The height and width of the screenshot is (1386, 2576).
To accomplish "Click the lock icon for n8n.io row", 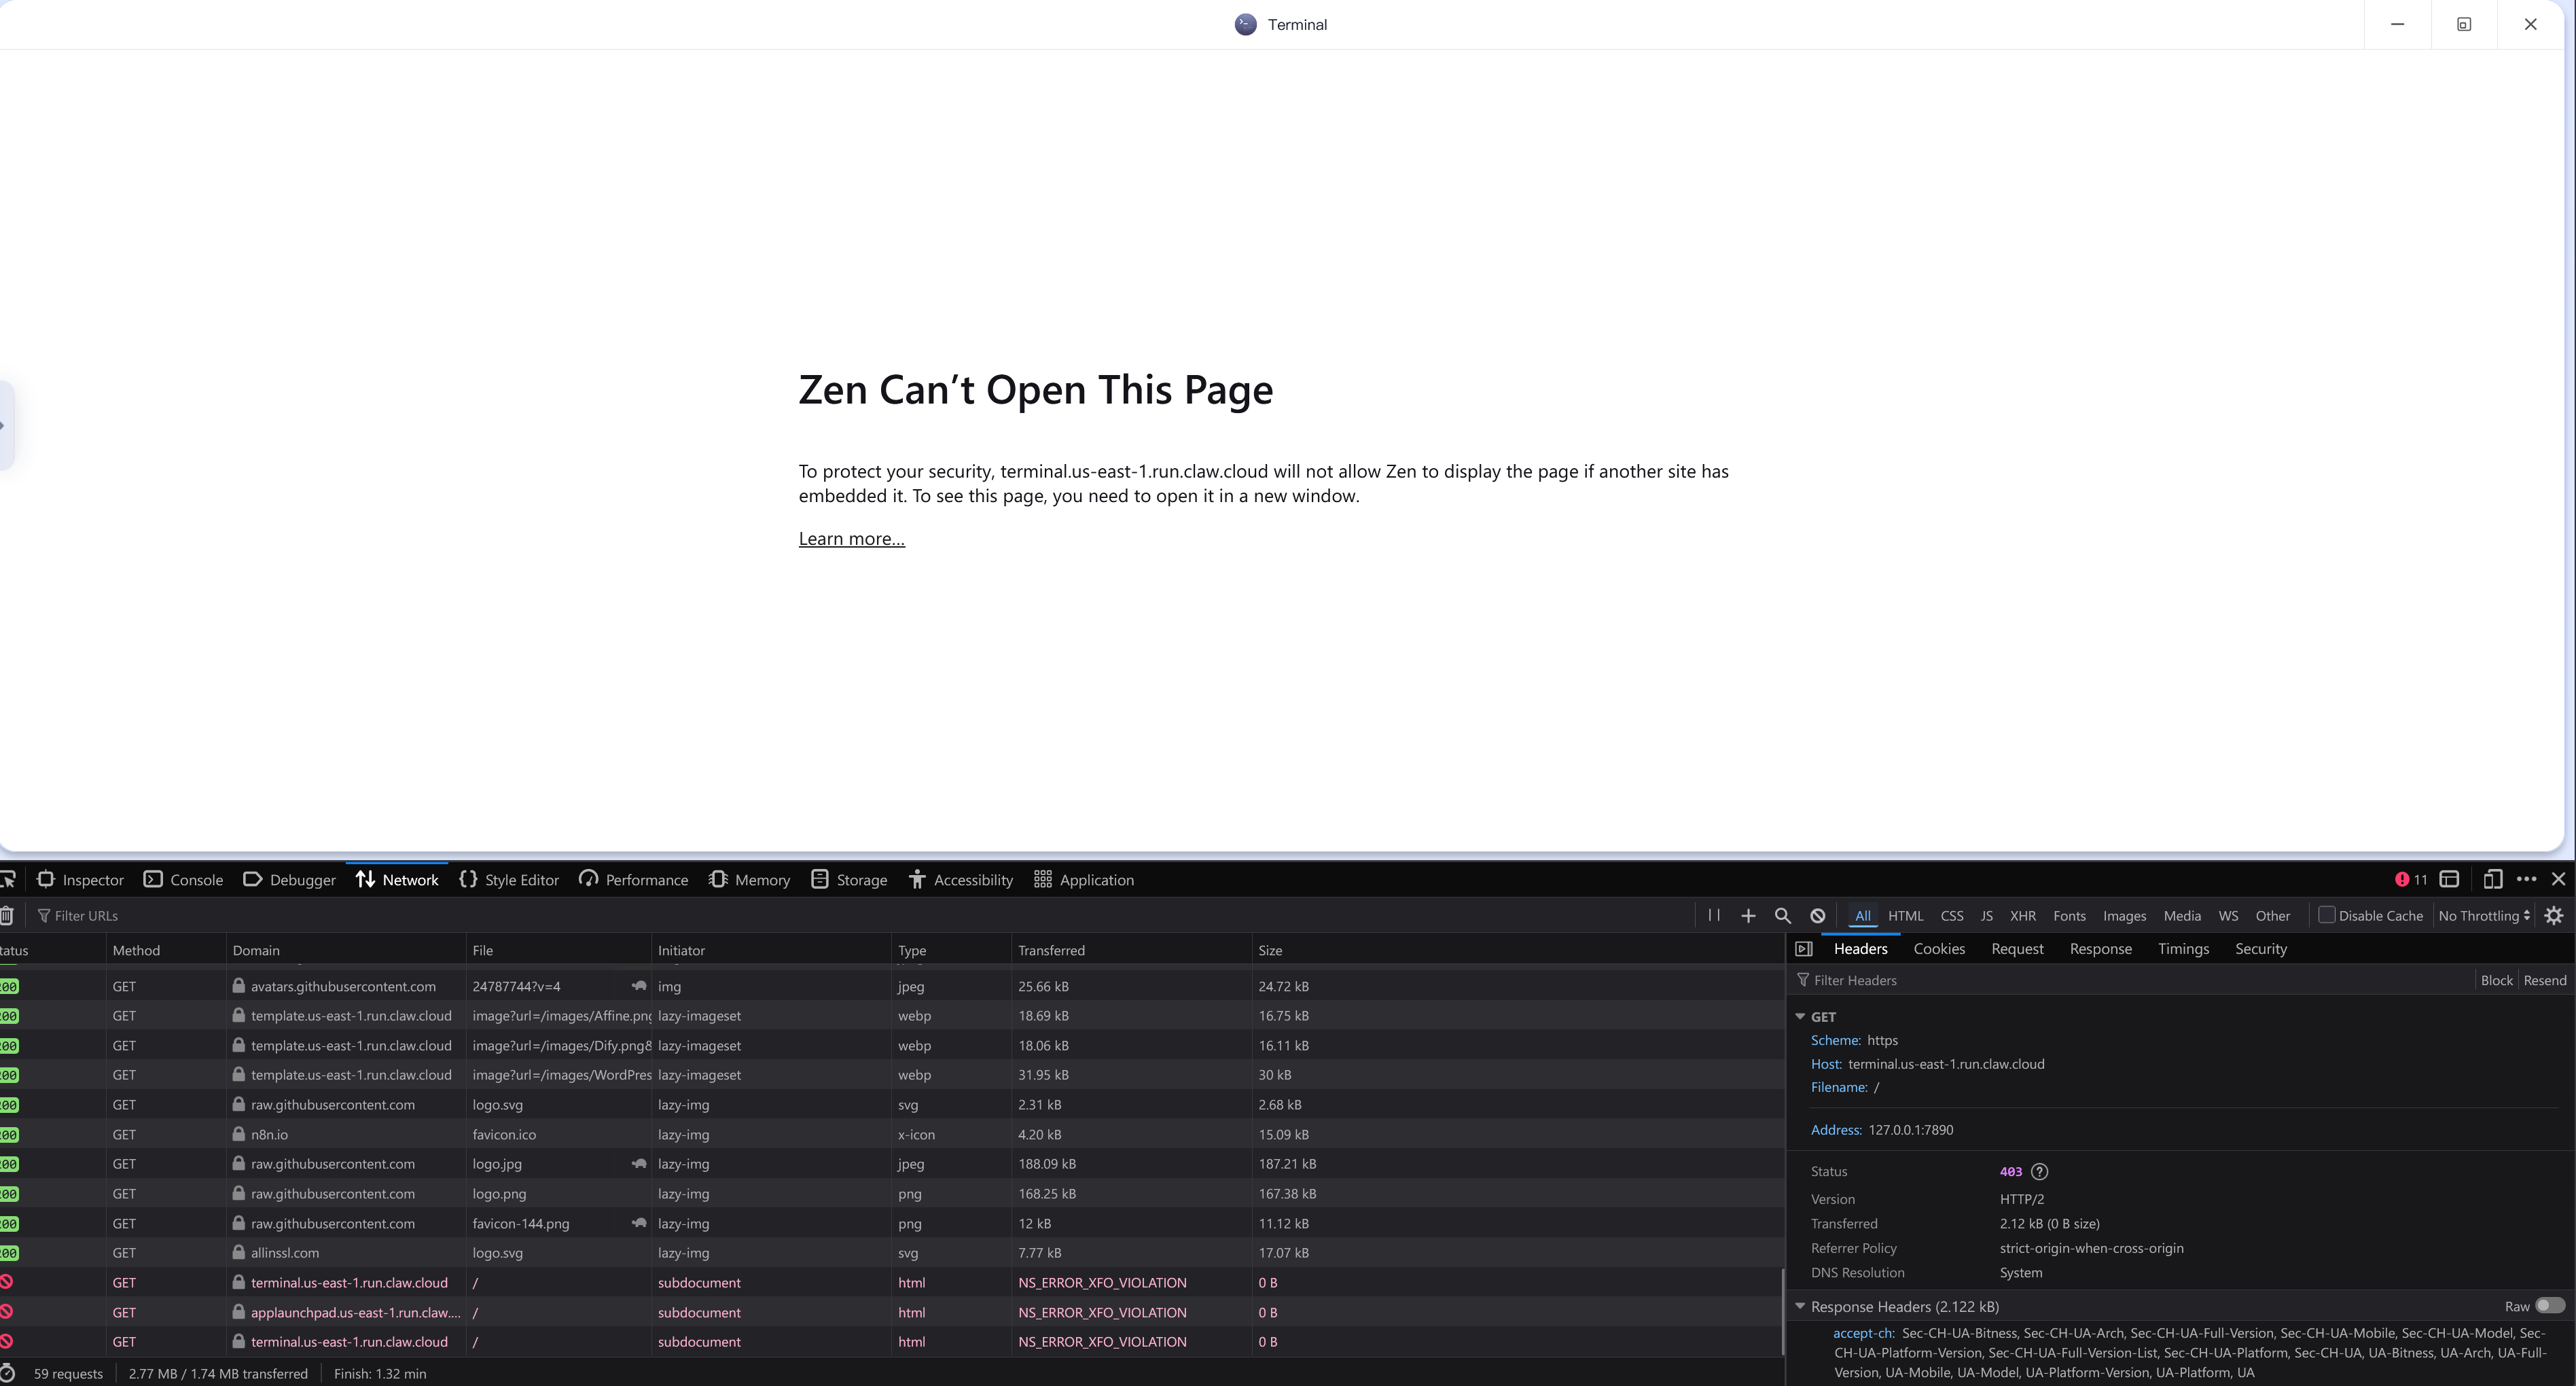I will [x=239, y=1134].
